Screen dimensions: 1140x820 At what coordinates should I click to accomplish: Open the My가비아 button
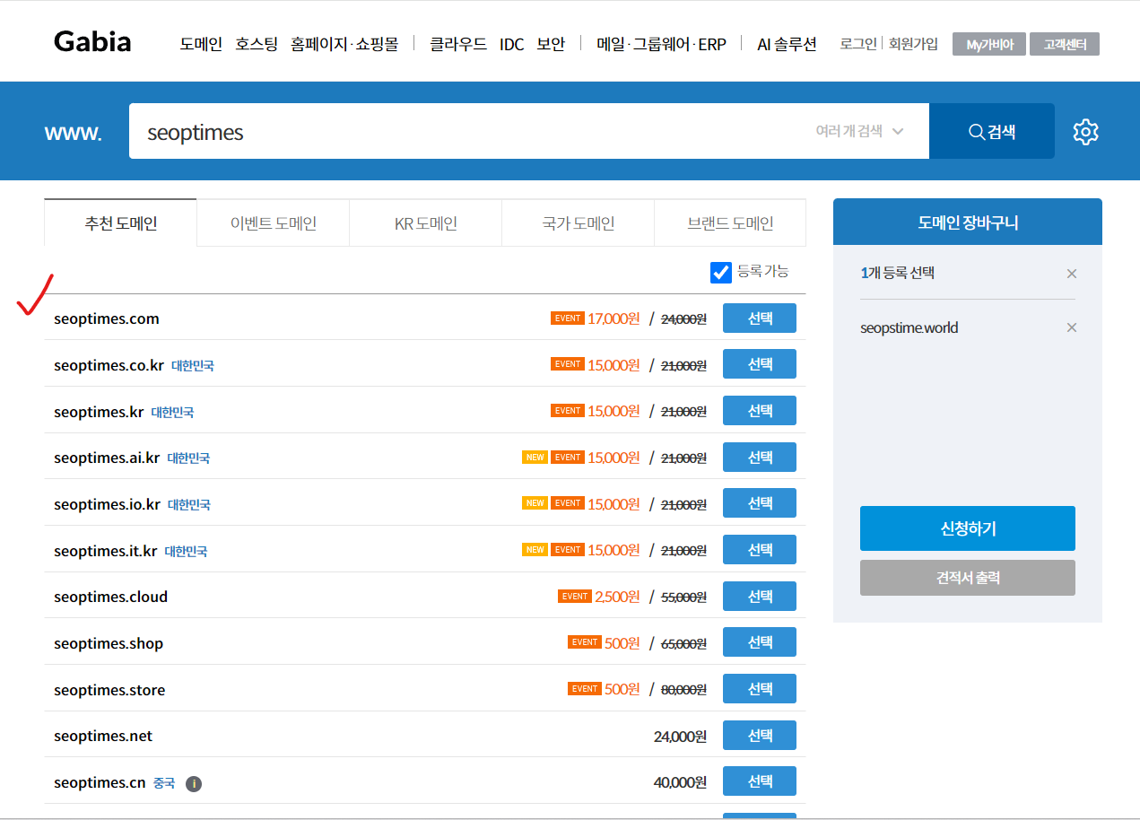point(989,44)
